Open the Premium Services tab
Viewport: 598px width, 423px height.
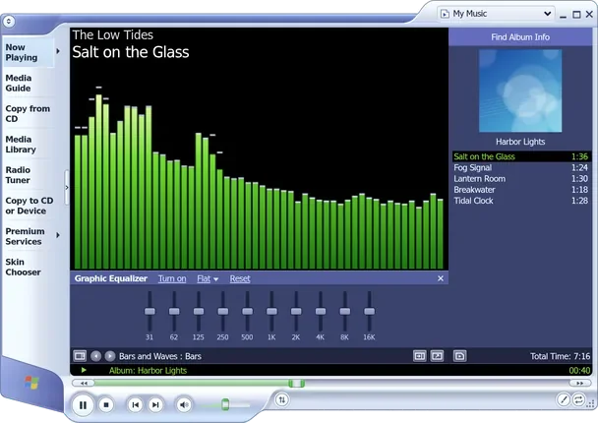coord(28,236)
